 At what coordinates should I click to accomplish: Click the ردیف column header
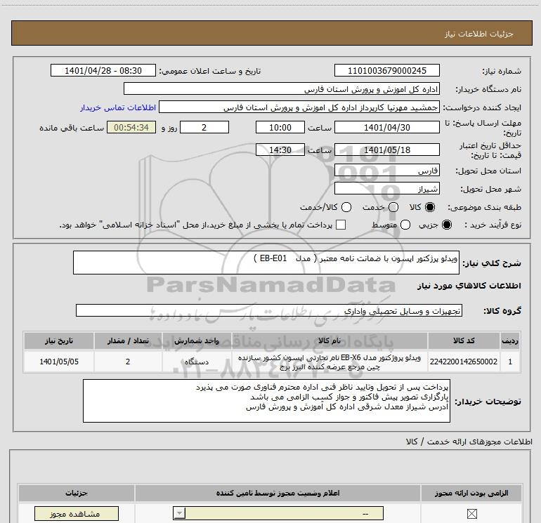(x=510, y=340)
